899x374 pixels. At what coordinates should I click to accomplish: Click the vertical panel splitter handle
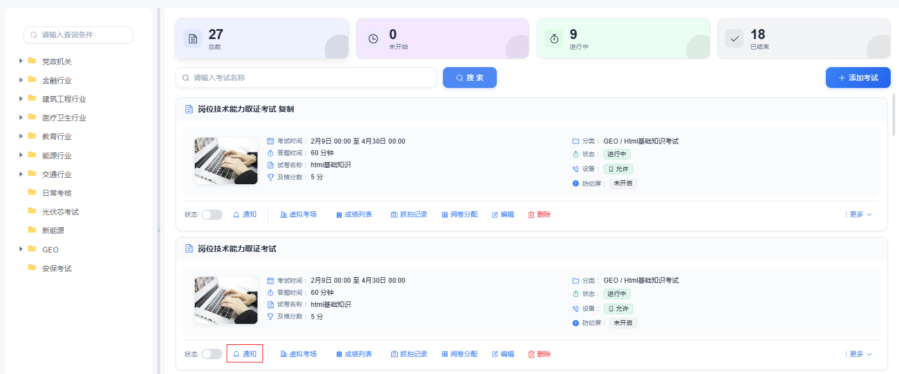coord(158,230)
